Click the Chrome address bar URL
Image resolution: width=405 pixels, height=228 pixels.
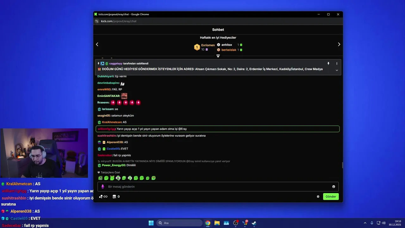point(119,21)
